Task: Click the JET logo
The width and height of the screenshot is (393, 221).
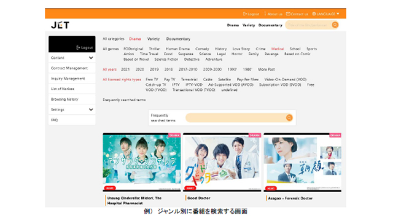Action: 60,25
